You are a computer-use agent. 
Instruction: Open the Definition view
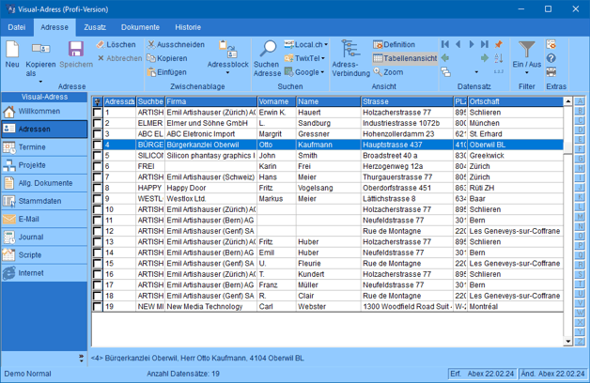click(x=394, y=45)
